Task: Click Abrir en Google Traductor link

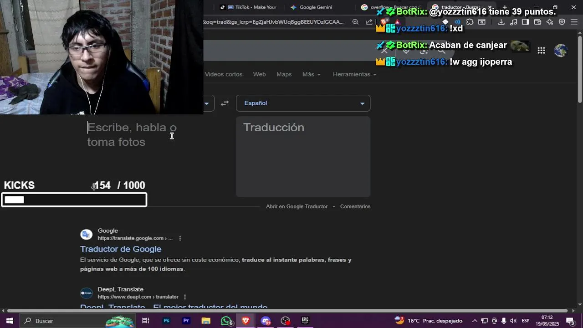Action: point(297,206)
